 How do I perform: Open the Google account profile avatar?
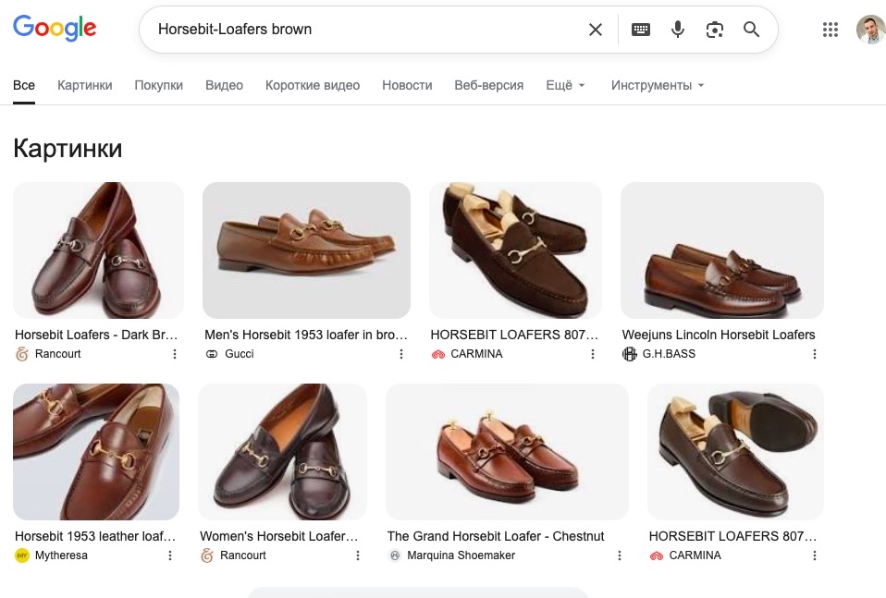pyautogui.click(x=870, y=30)
